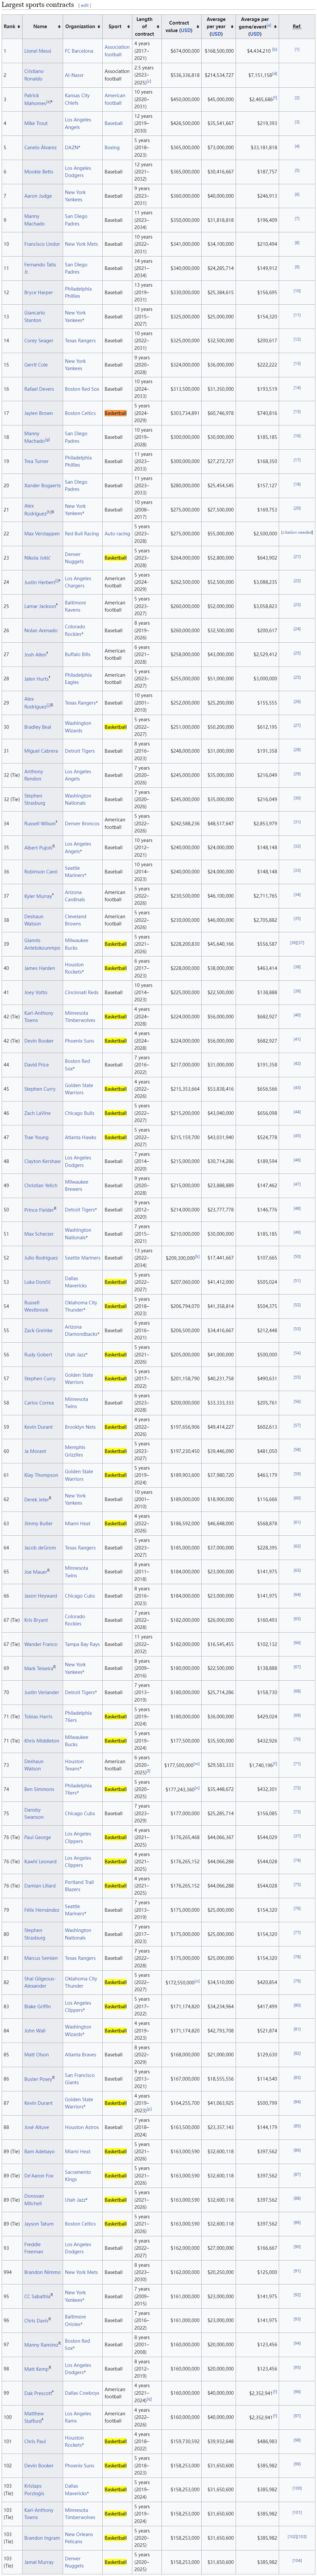This screenshot has width=317, height=2576.
Task: Open Fernando Tatis Jr. link
Action: 40,268
